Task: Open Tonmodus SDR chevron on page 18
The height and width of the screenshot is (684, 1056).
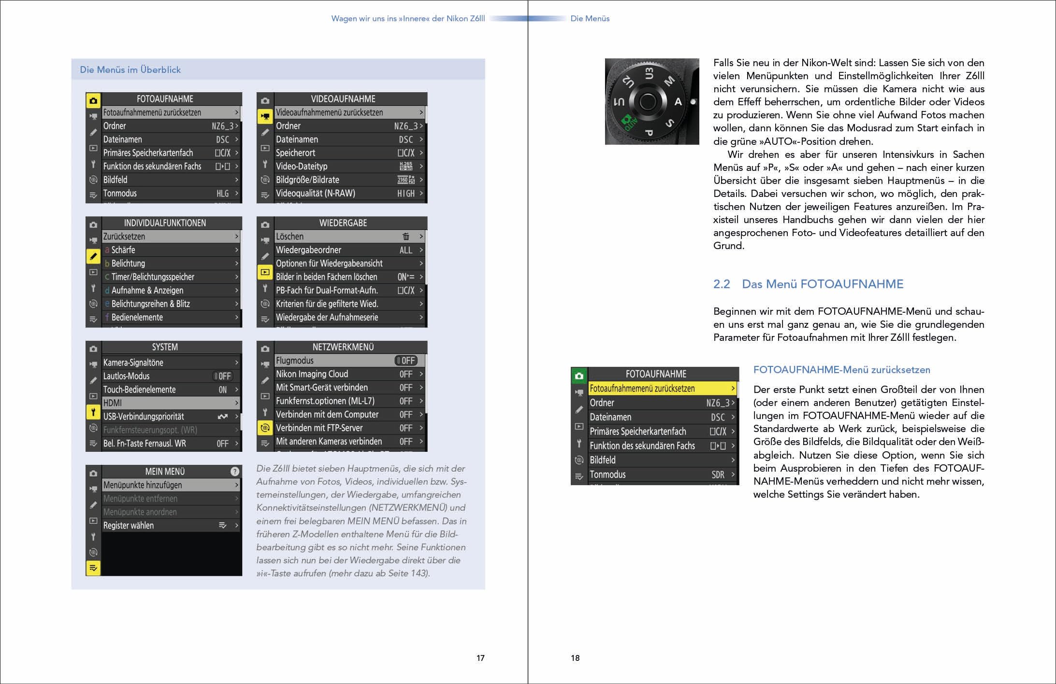Action: click(733, 475)
